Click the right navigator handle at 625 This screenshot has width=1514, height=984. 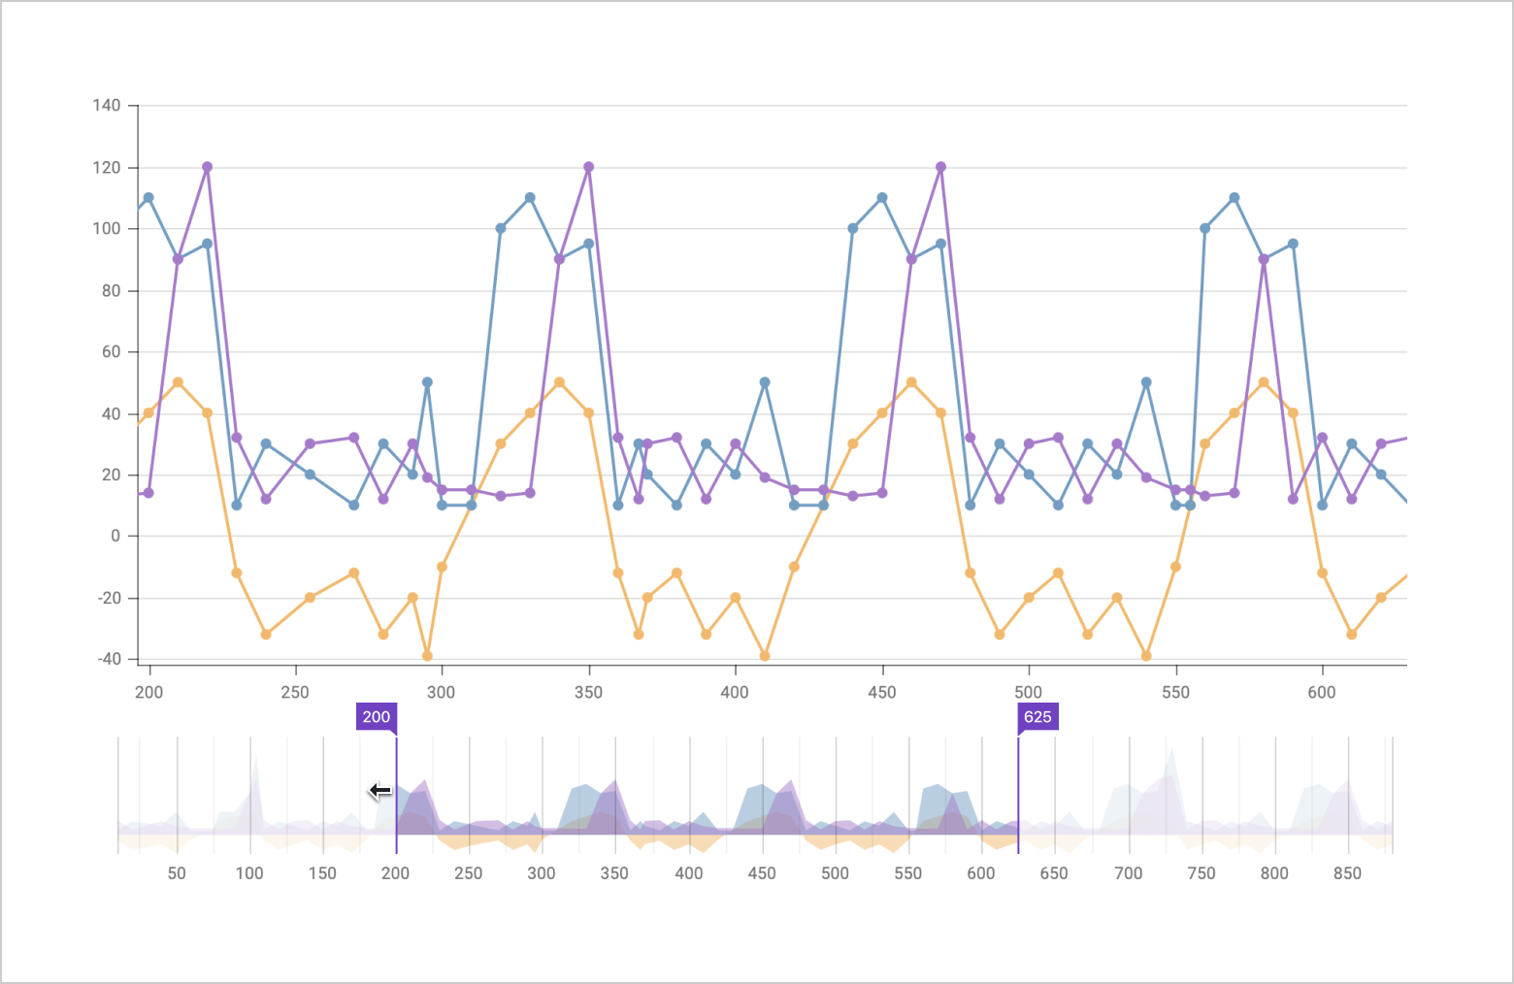(x=1018, y=791)
